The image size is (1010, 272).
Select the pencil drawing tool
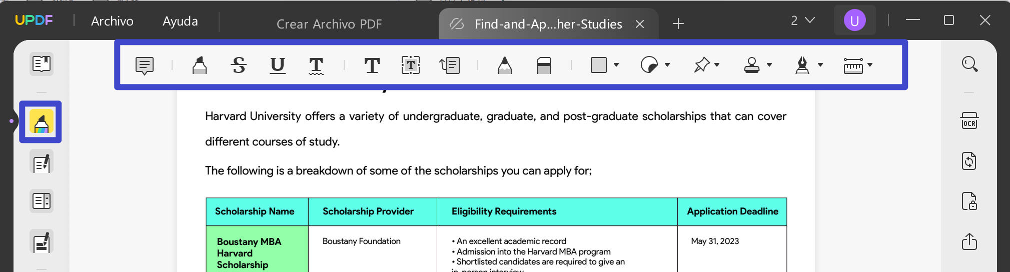[504, 65]
